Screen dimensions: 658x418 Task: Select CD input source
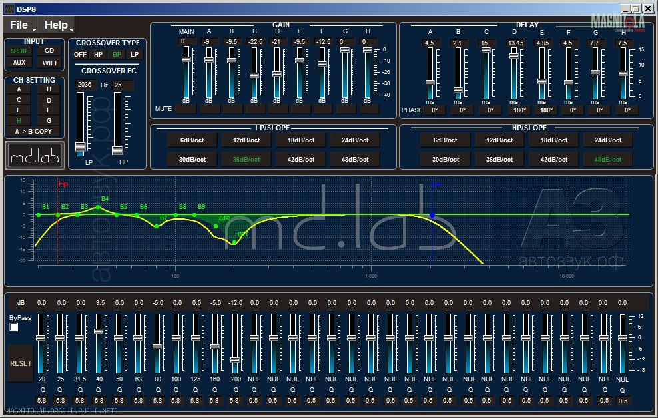(49, 51)
